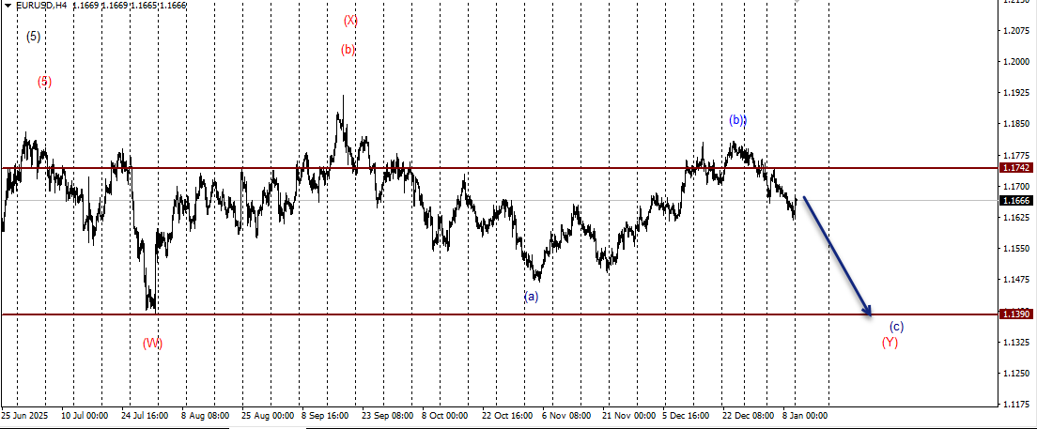Viewport: 1037px width, 429px height.
Task: Select the red (X) wave label
Action: 350,21
